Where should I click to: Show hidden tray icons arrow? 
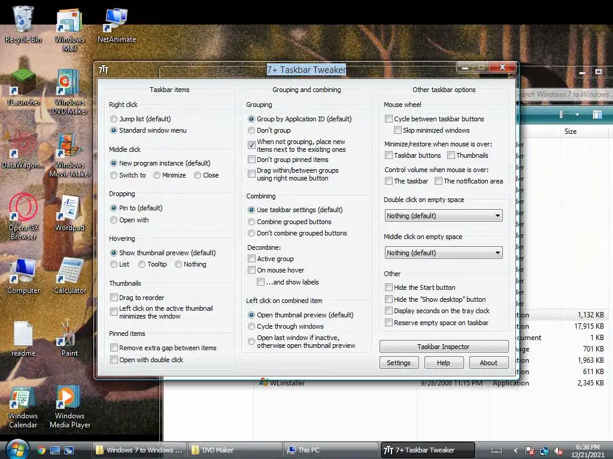[515, 451]
